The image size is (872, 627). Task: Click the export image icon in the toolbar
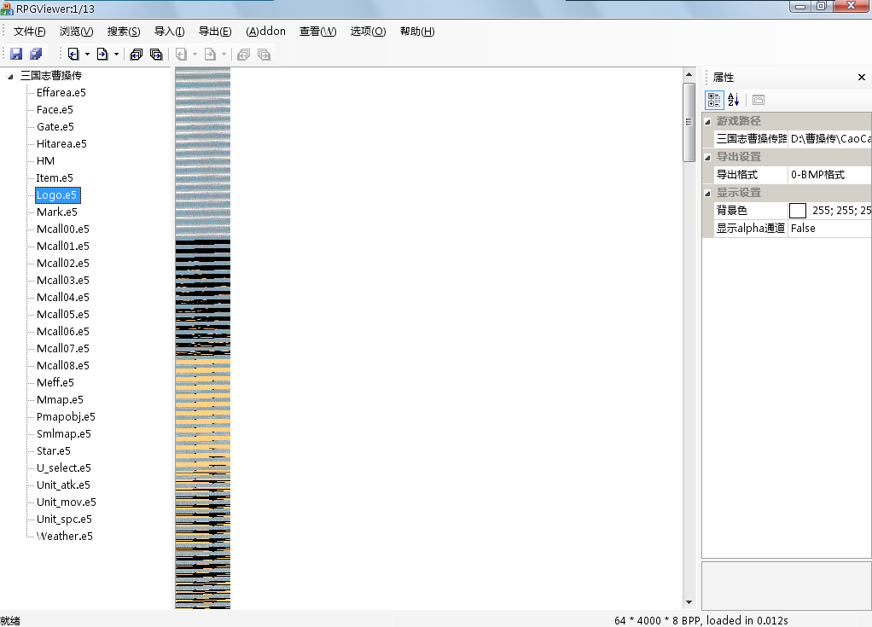(102, 54)
